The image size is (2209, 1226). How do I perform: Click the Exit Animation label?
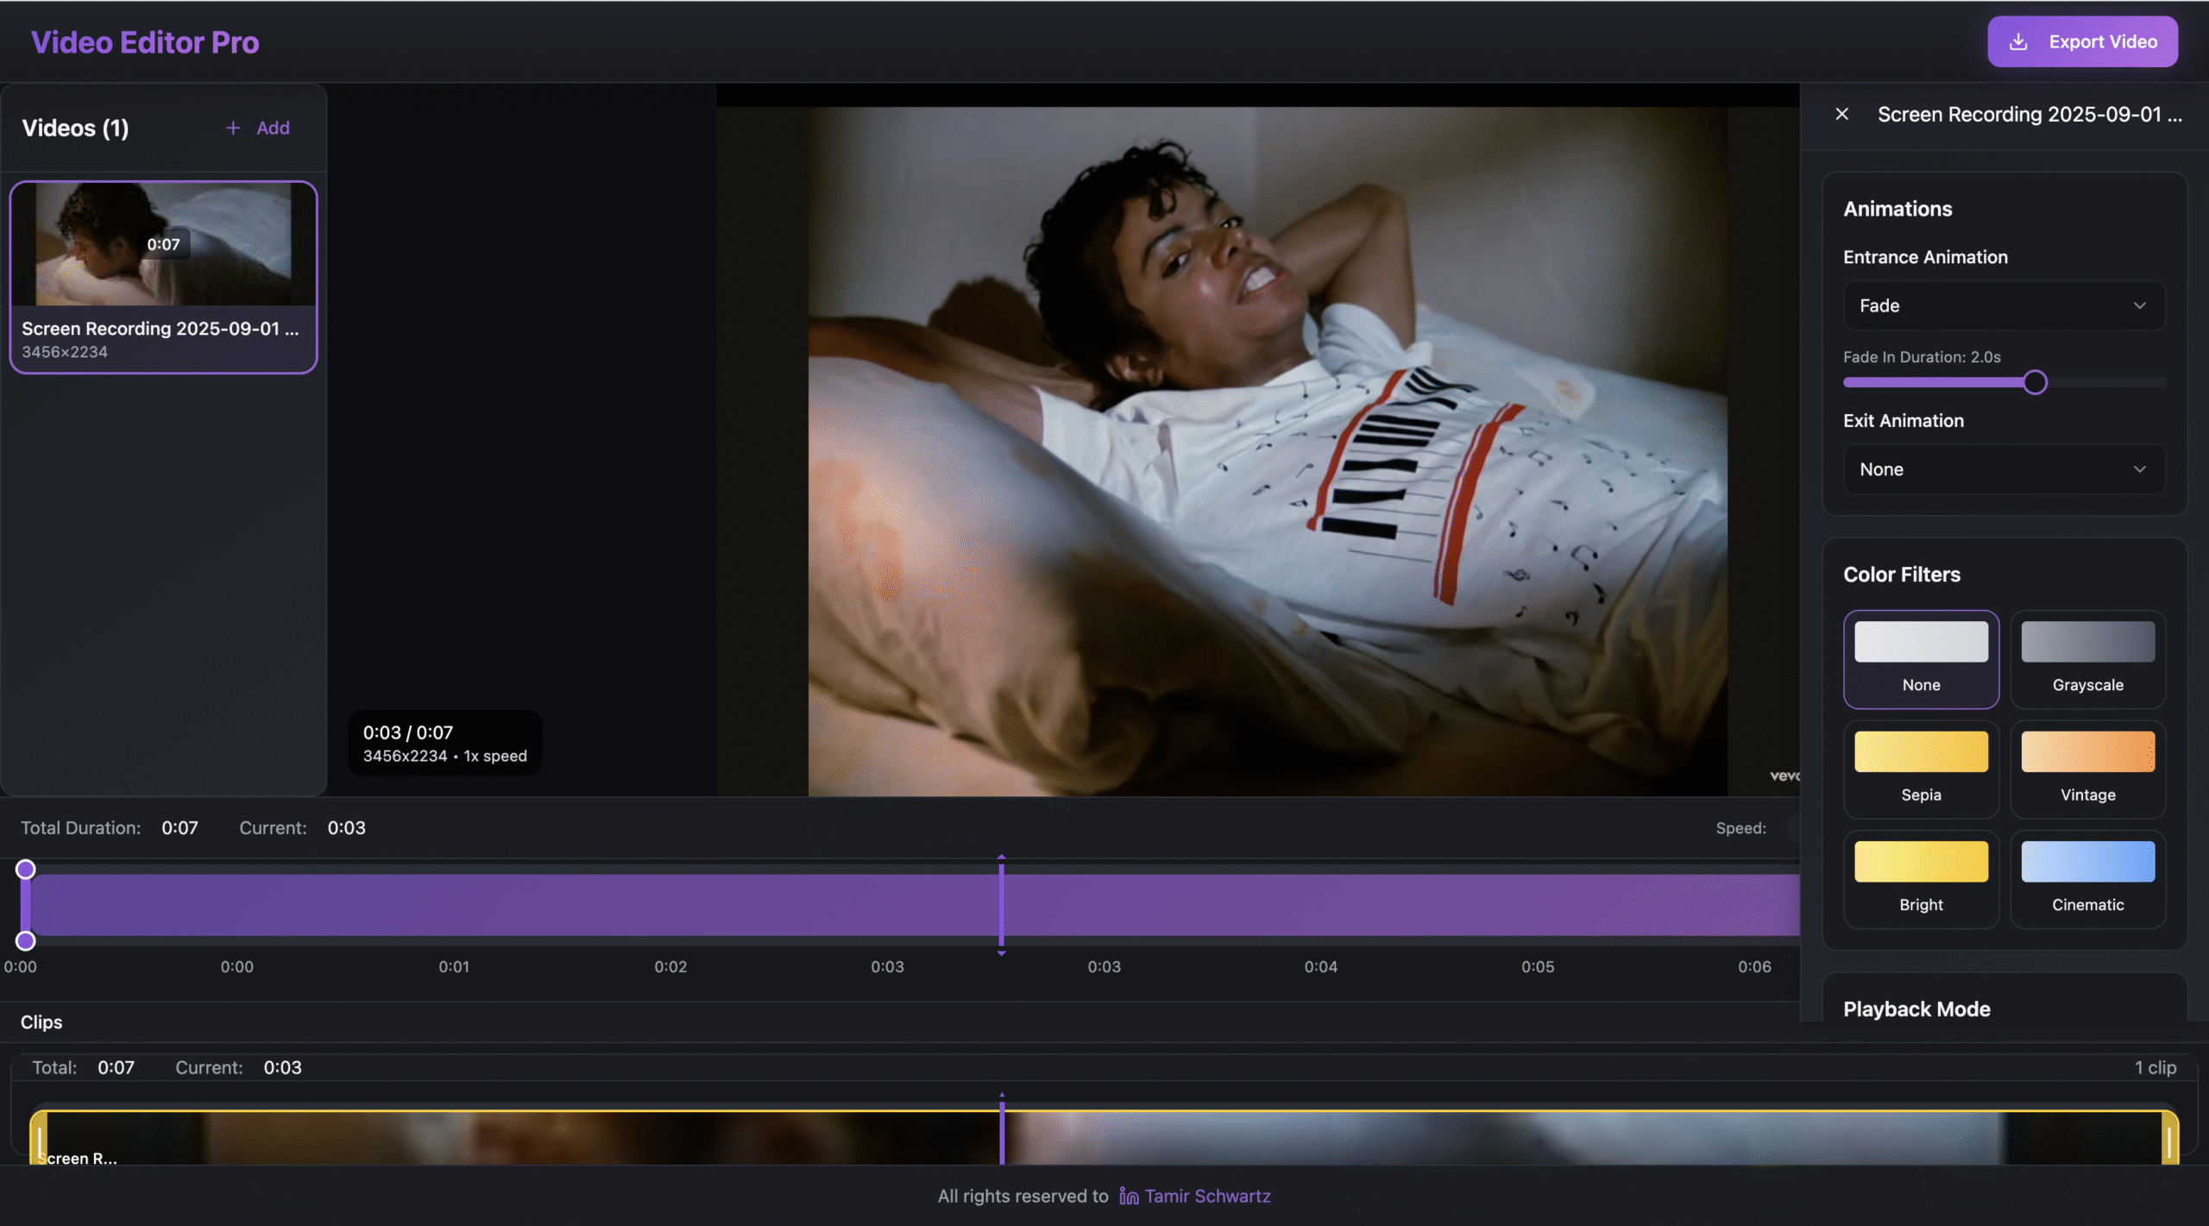pos(1904,421)
